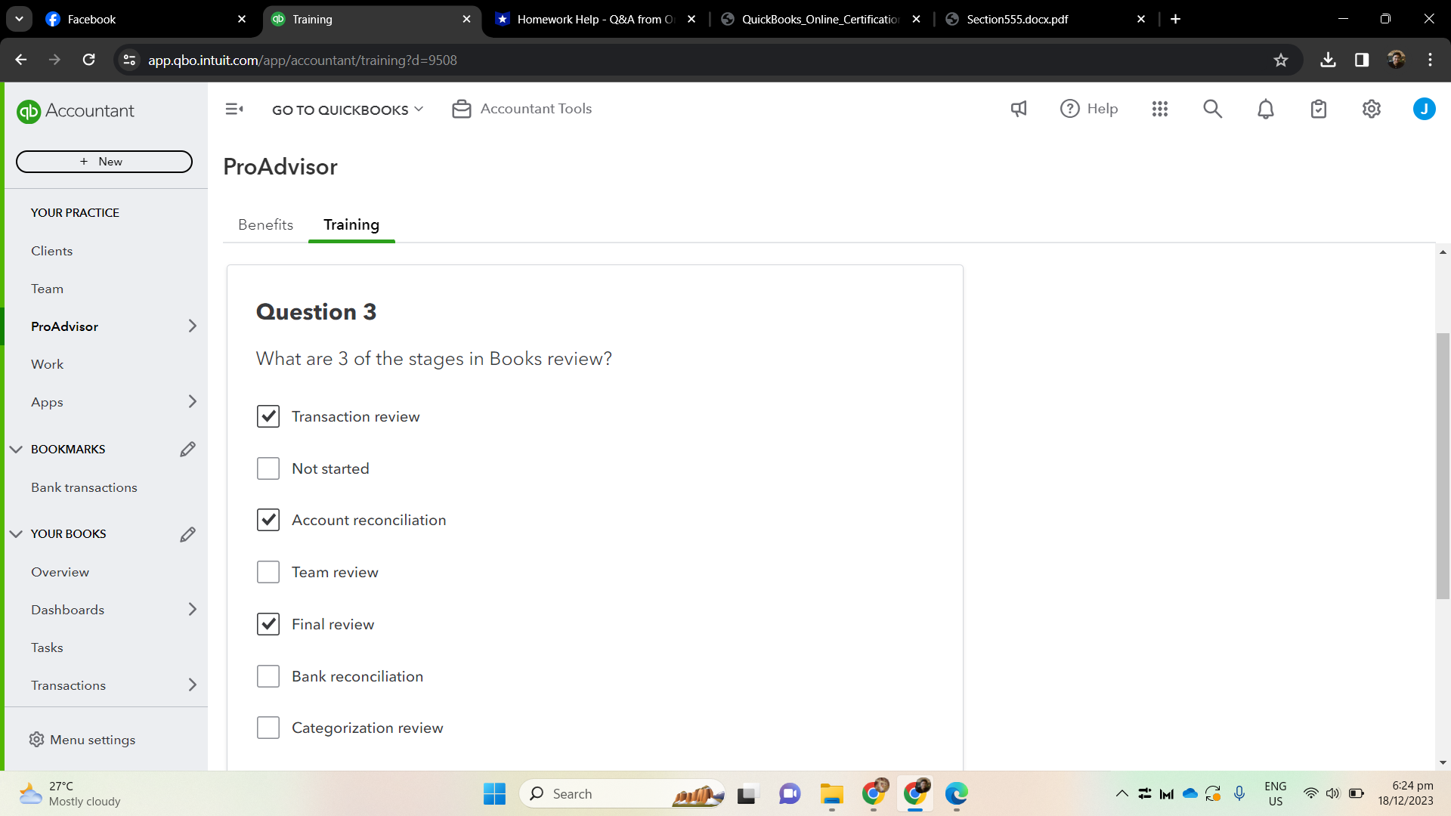Viewport: 1451px width, 816px height.
Task: Collapse the sidebar with hamburger icon
Action: tap(234, 109)
